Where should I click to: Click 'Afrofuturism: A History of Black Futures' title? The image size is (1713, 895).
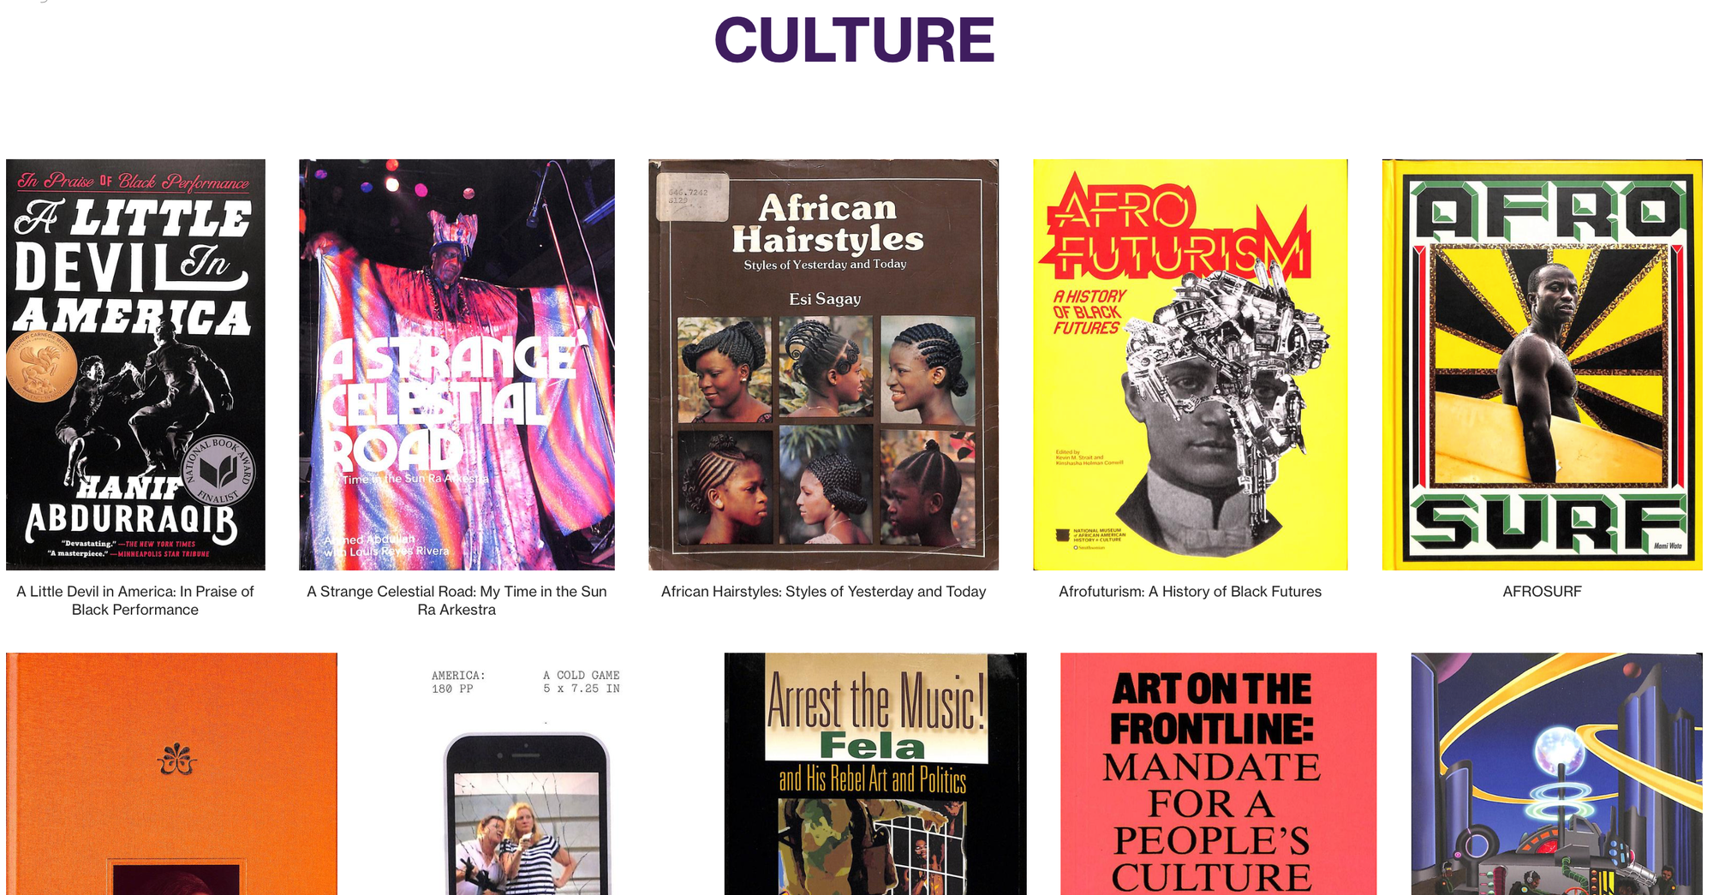coord(1190,592)
